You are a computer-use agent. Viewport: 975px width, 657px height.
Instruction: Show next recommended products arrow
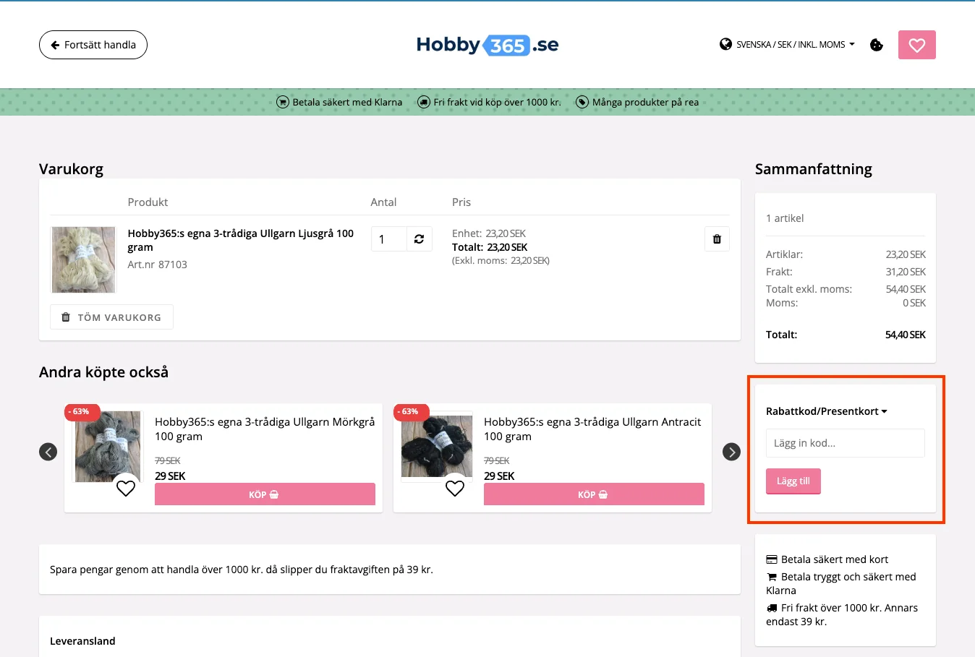[x=731, y=452]
